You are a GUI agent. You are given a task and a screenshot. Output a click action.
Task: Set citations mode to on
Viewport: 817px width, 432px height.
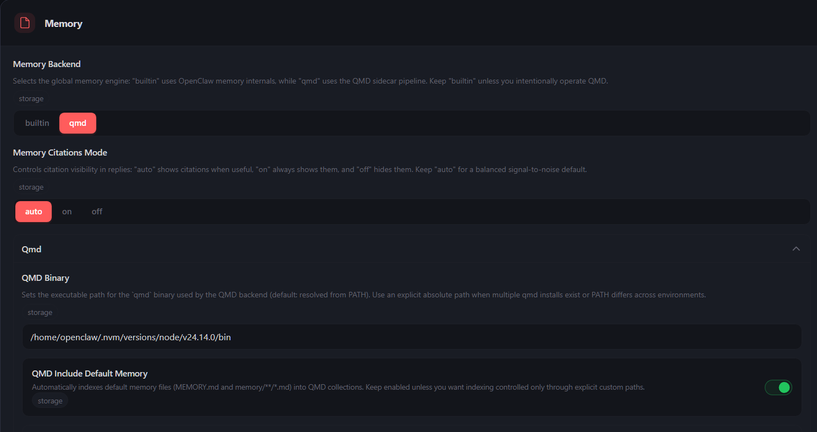(67, 212)
